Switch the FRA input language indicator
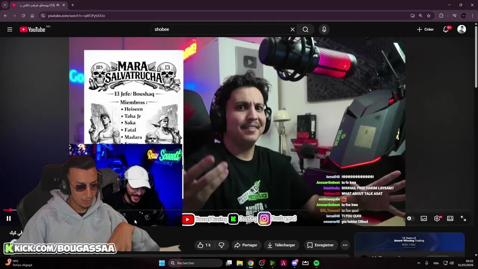 pyautogui.click(x=436, y=263)
